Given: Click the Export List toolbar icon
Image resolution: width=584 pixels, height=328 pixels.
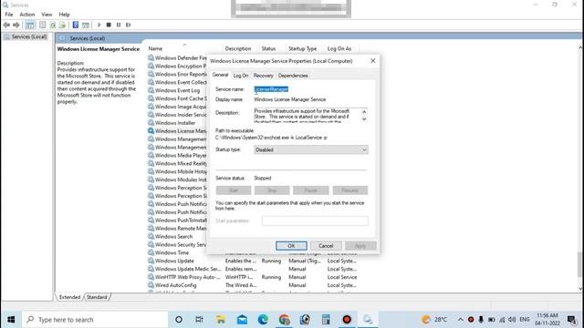Looking at the screenshot, I should point(62,25).
